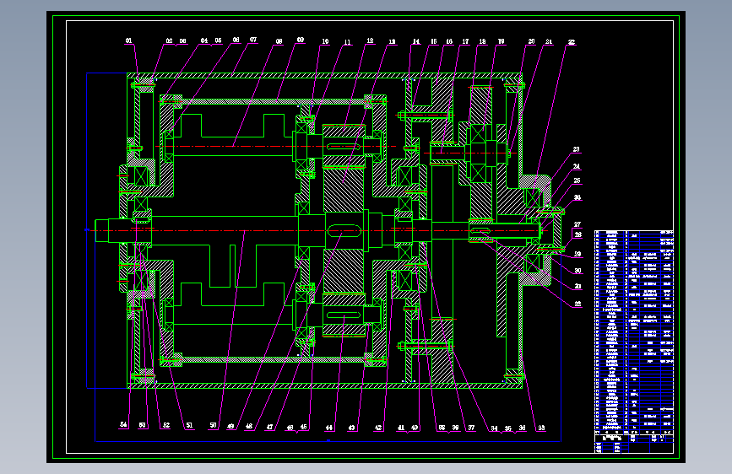Select part callout number 20
This screenshot has width=732, height=474.
tap(532, 41)
